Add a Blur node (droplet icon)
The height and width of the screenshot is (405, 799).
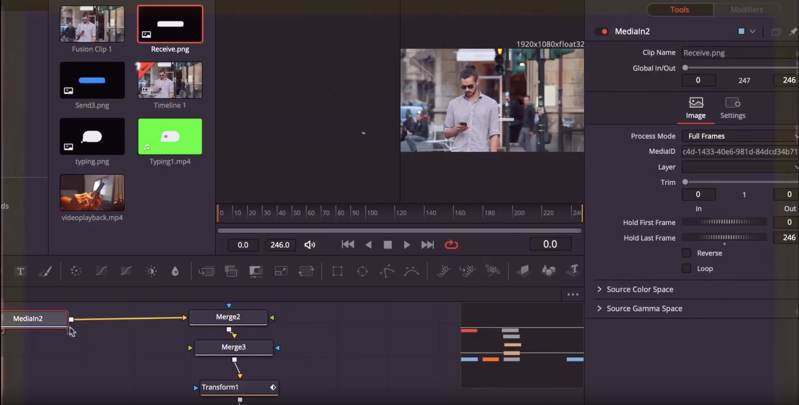tap(175, 271)
